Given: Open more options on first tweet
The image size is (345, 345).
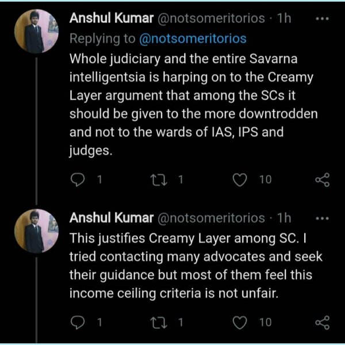Looking at the screenshot, I should 323,18.
